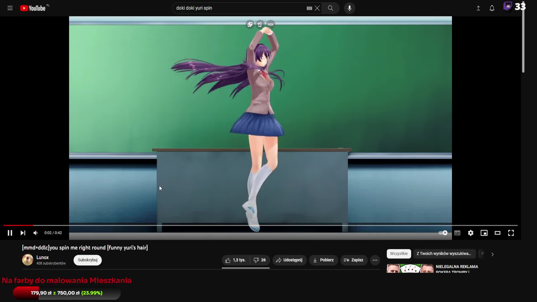Dislike the video (26)
The height and width of the screenshot is (302, 537).
[260, 260]
